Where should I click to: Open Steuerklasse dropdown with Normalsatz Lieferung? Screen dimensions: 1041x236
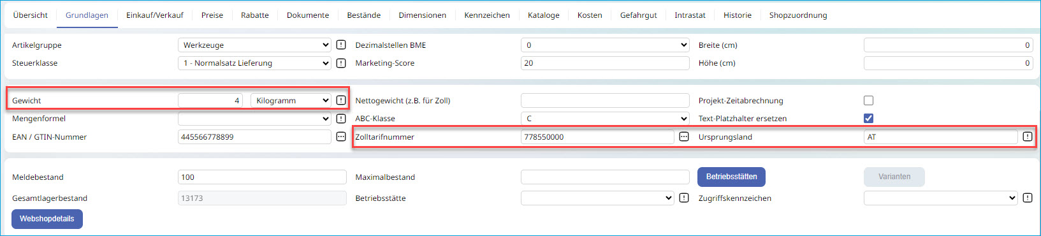coord(254,63)
